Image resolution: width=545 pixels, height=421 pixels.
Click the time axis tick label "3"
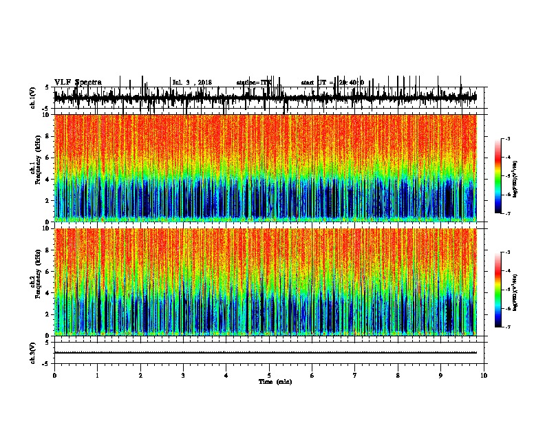[183, 376]
